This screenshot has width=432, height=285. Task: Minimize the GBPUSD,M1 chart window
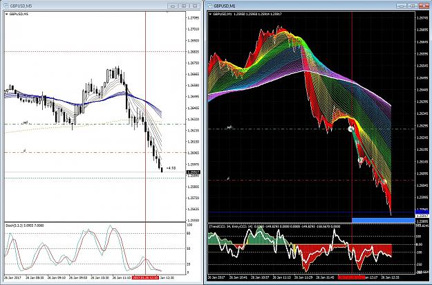pyautogui.click(x=402, y=6)
